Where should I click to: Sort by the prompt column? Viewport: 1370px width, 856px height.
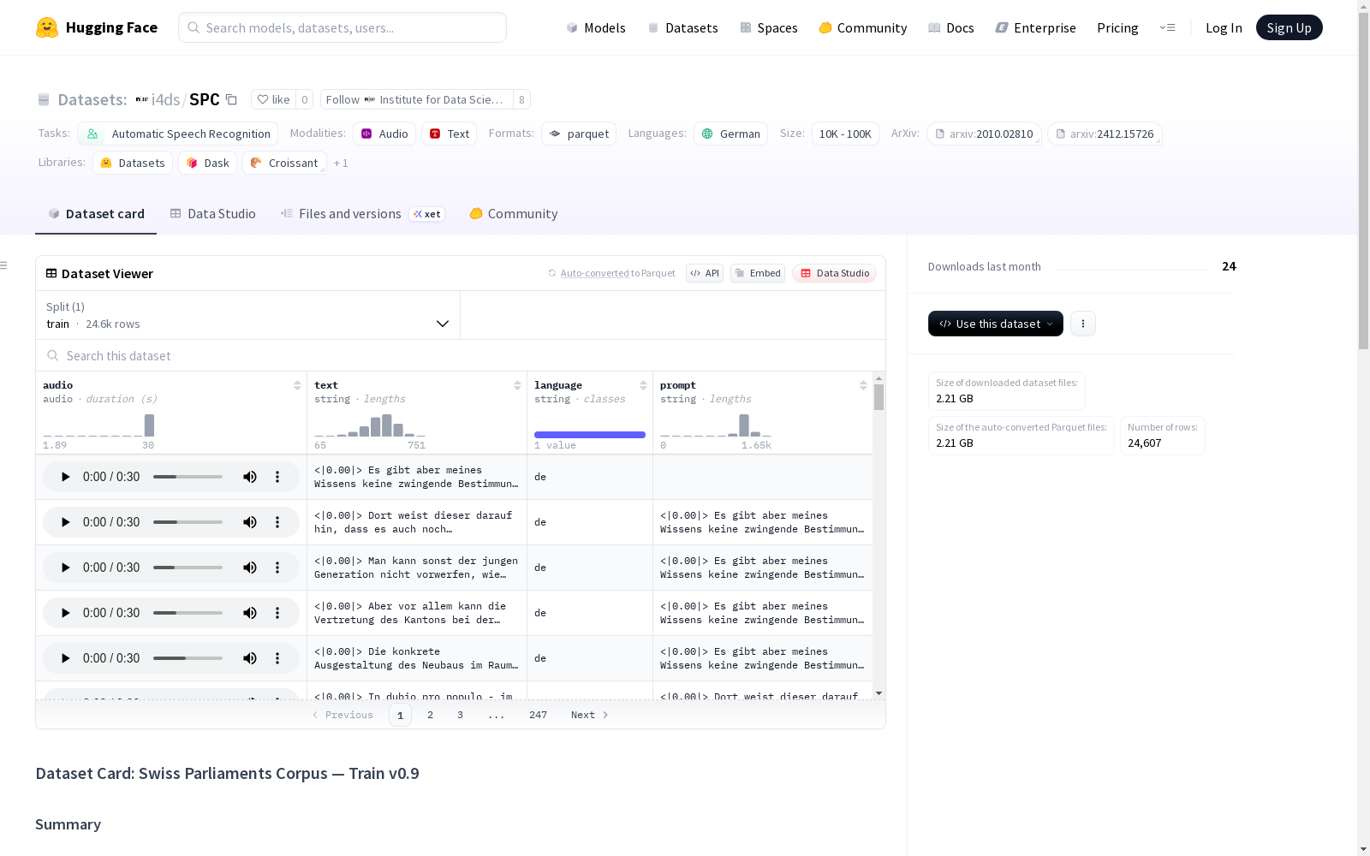[863, 385]
